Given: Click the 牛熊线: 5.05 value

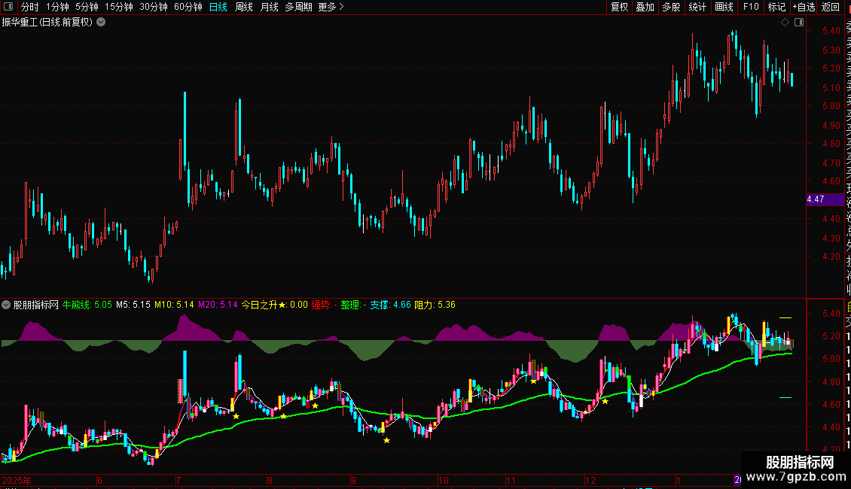Looking at the screenshot, I should pyautogui.click(x=87, y=305).
